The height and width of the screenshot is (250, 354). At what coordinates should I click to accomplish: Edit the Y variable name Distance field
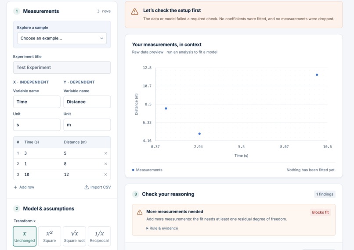click(87, 102)
